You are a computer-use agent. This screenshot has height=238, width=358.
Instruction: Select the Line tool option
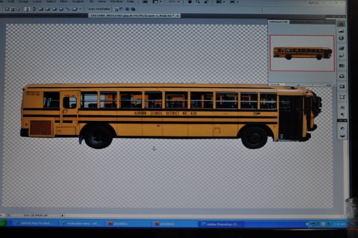click(x=68, y=9)
